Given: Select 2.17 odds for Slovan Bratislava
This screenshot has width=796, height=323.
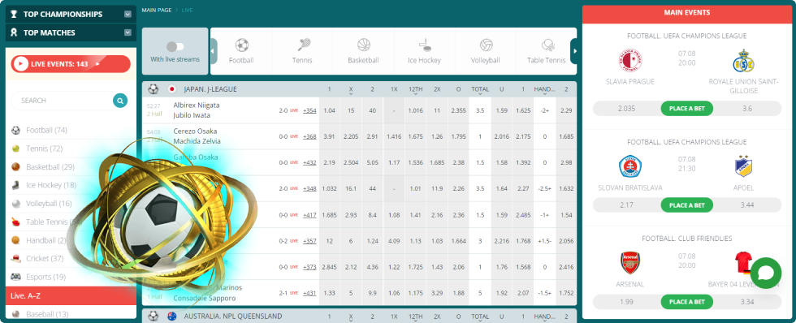Looking at the screenshot, I should click(x=626, y=205).
